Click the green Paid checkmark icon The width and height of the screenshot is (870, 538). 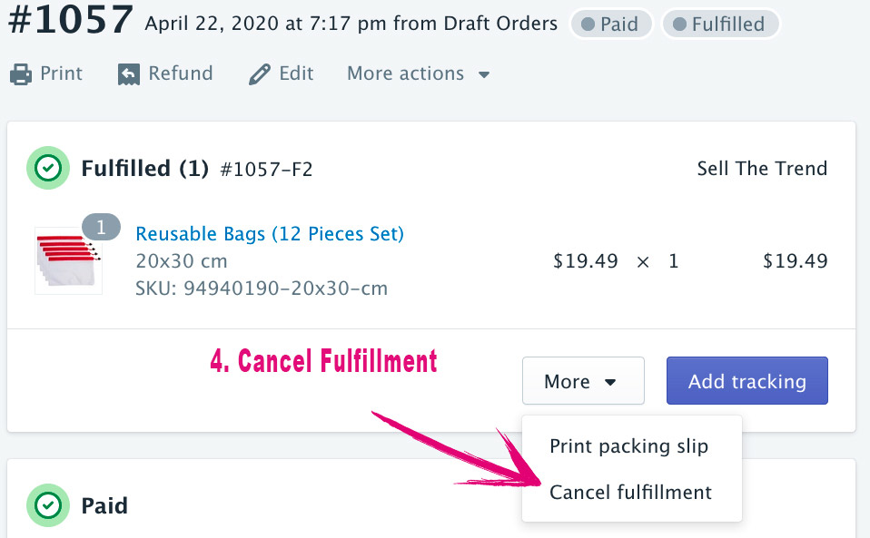tap(46, 504)
